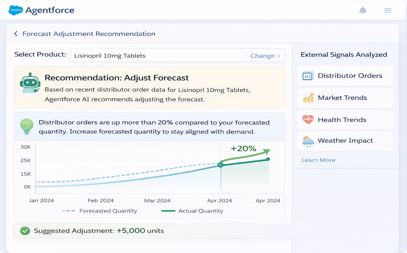Open the Market Trends signal card
407x253 pixels.
coord(345,98)
